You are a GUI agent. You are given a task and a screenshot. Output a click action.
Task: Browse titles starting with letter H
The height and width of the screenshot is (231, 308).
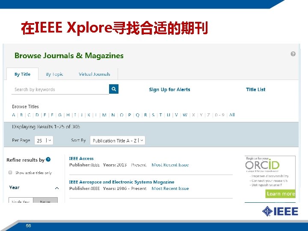point(68,115)
